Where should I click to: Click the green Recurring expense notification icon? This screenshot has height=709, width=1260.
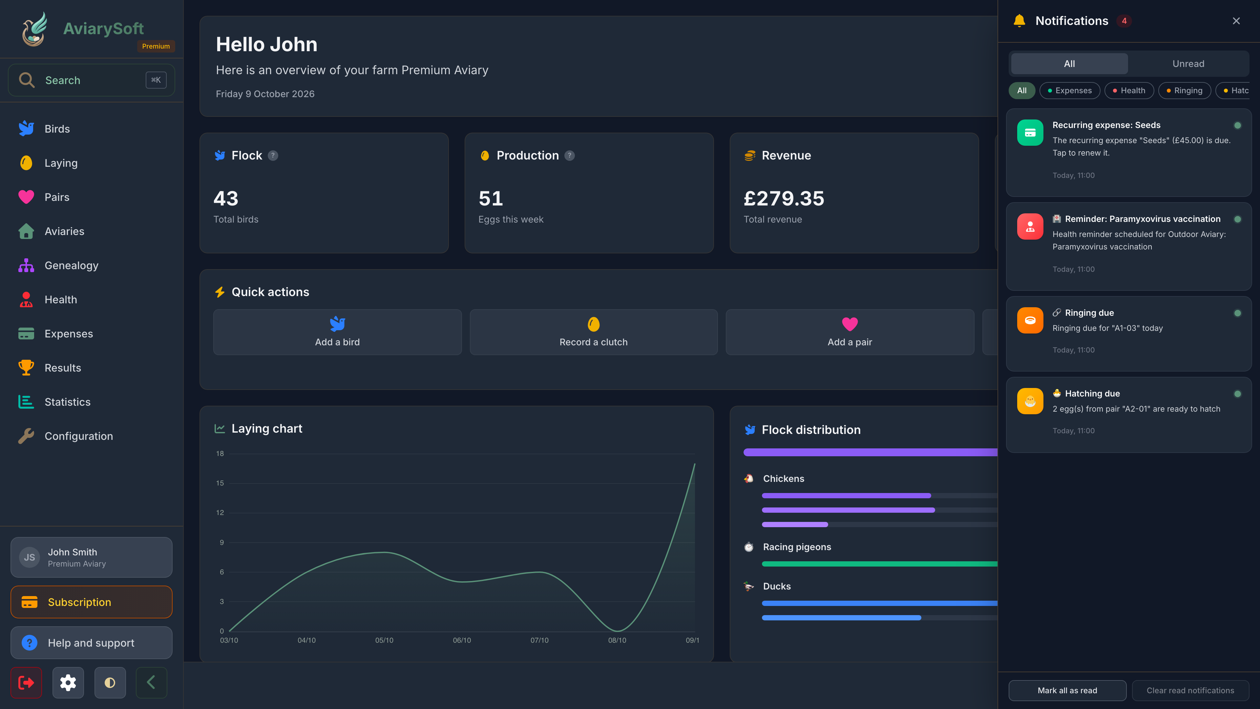pyautogui.click(x=1030, y=133)
